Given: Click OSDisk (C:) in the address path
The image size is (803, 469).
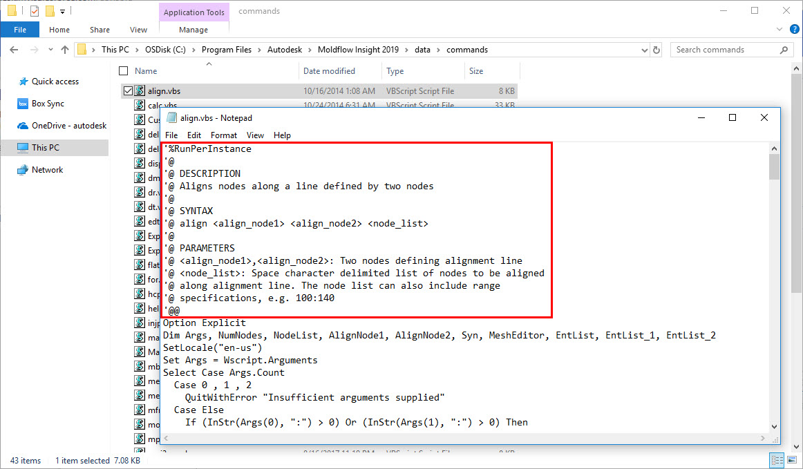Looking at the screenshot, I should (165, 50).
